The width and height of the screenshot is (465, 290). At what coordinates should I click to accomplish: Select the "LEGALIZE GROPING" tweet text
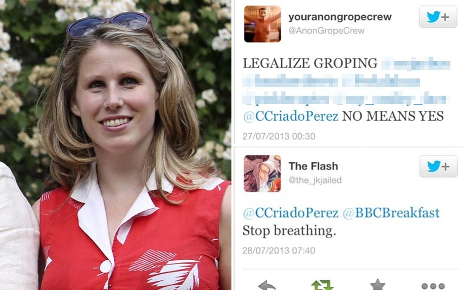310,63
